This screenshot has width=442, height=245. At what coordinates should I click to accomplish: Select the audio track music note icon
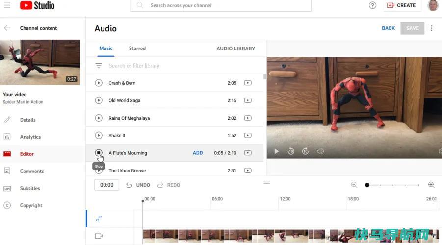click(x=99, y=219)
